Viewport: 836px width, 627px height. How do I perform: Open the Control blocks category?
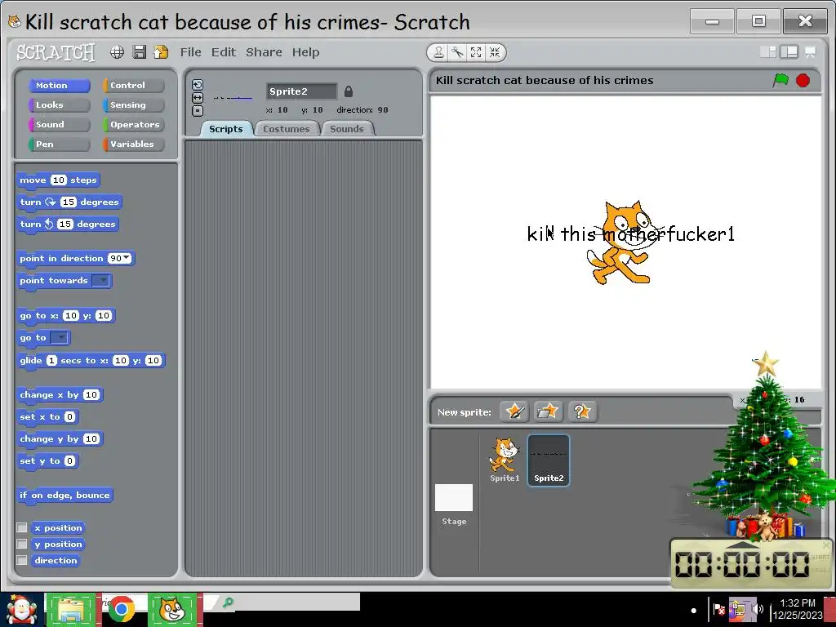[133, 85]
